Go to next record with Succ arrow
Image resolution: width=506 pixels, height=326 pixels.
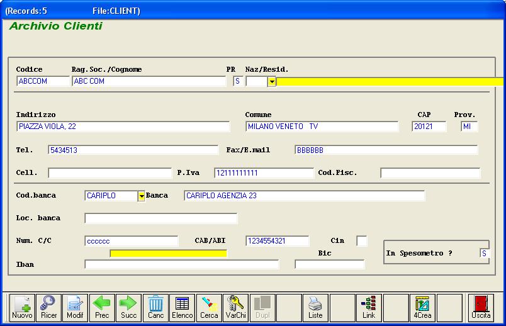coord(129,308)
